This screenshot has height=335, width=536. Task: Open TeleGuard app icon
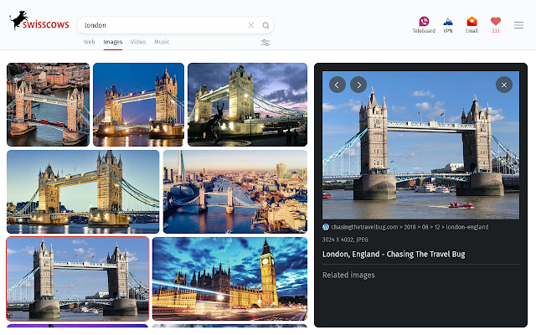point(424,25)
